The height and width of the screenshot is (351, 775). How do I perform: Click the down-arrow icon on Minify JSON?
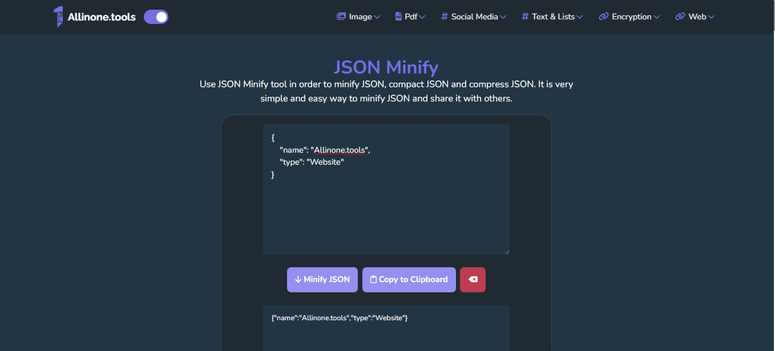298,280
